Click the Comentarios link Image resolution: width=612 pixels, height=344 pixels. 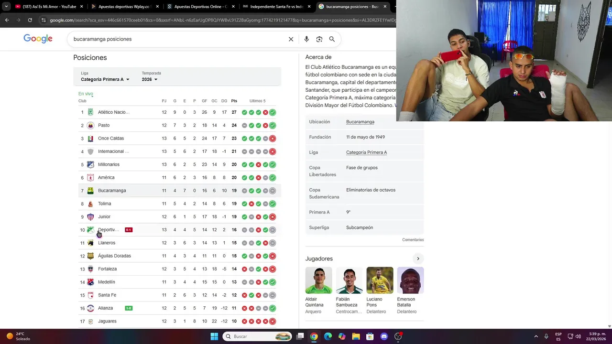(413, 240)
